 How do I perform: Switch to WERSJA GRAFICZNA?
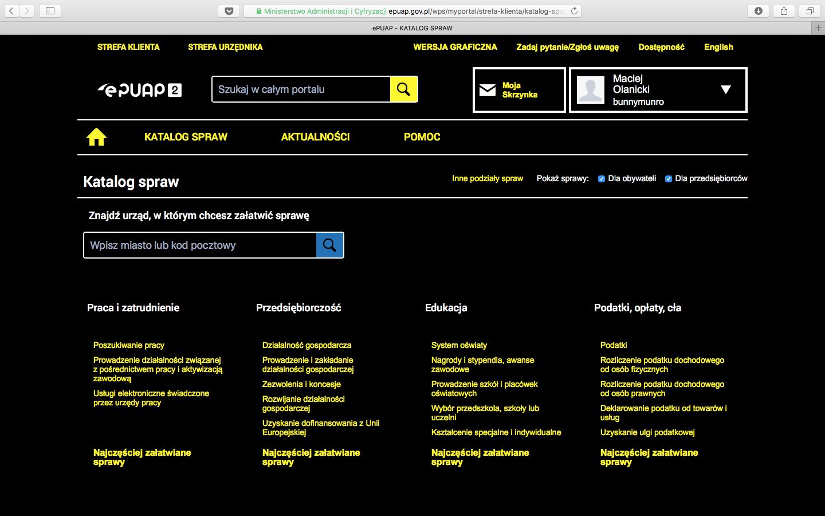click(455, 47)
